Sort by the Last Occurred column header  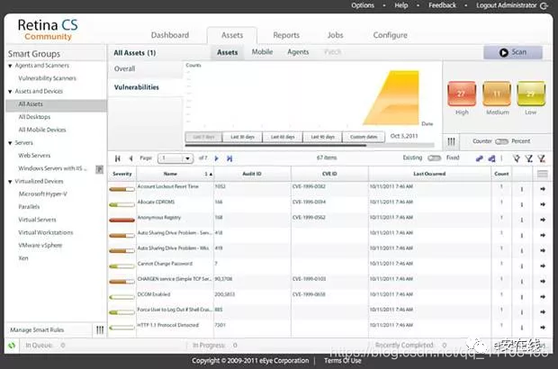[x=429, y=174]
